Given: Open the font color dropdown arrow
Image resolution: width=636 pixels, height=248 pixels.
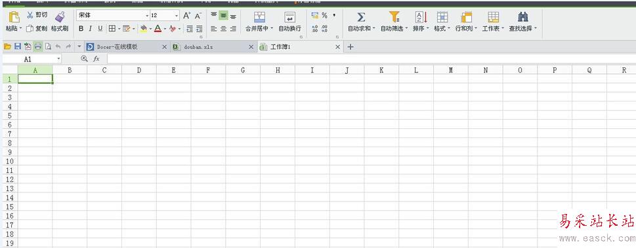Looking at the screenshot, I should coord(165,29).
